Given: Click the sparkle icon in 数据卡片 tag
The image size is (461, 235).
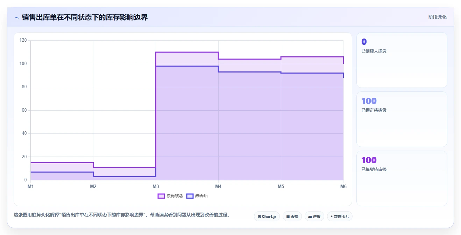Looking at the screenshot, I should pyautogui.click(x=332, y=216).
